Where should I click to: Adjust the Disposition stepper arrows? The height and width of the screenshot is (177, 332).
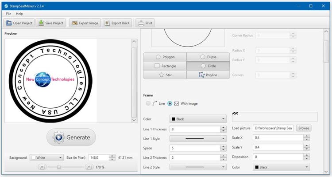tap(306, 157)
